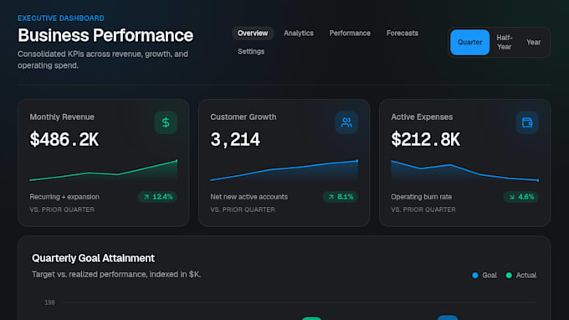Click the 190 axis label on the chart
This screenshot has width=569, height=320.
pyautogui.click(x=49, y=302)
